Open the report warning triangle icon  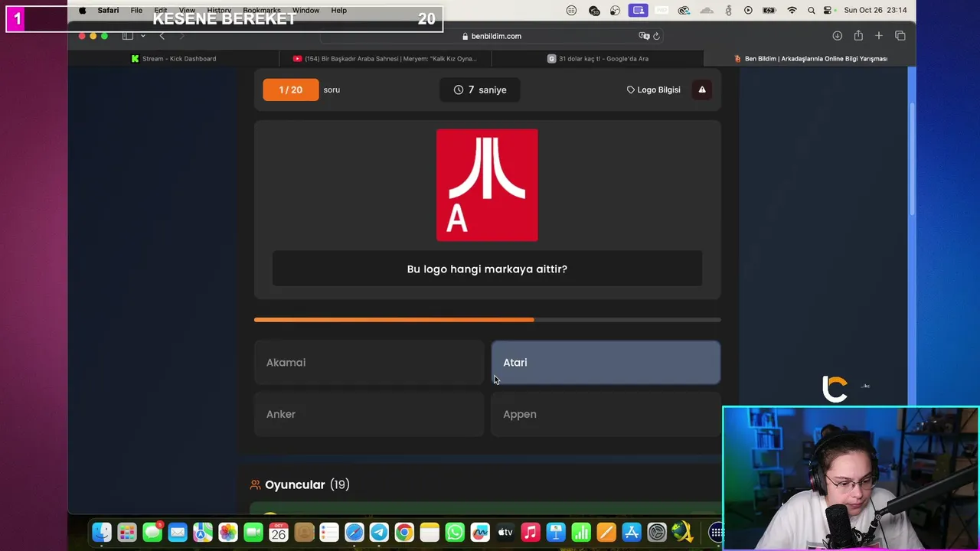[702, 90]
